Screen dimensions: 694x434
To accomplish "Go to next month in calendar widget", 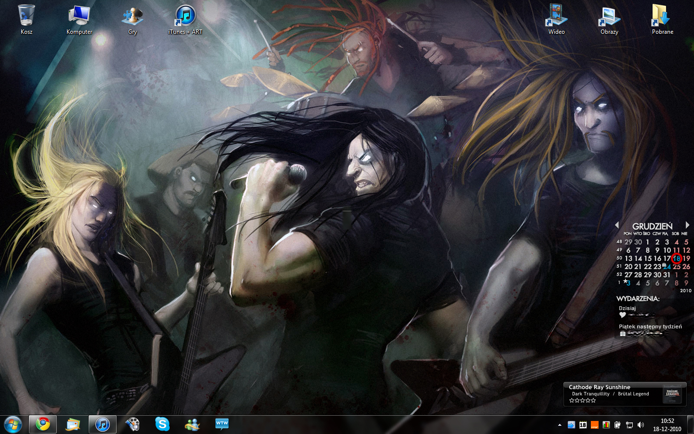I will [x=687, y=225].
